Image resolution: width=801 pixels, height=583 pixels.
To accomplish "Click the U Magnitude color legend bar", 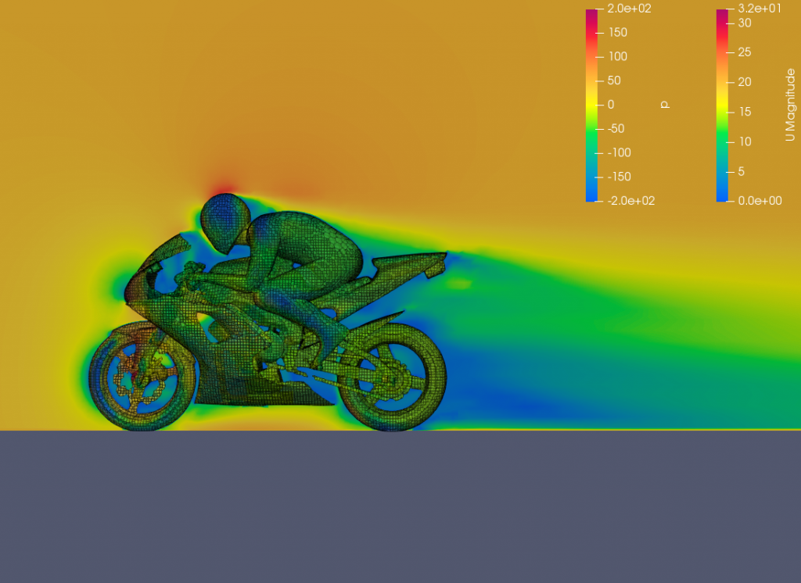I will [x=722, y=106].
